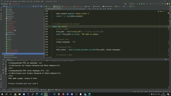Image resolution: width=171 pixels, height=96 pixels.
Task: Open the File menu
Action: tap(5, 1)
